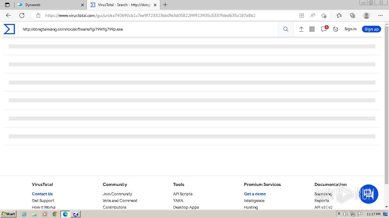Open Edge Settings and more menu

380,15
